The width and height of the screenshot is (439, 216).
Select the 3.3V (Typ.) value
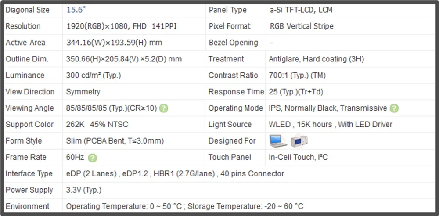[84, 190]
